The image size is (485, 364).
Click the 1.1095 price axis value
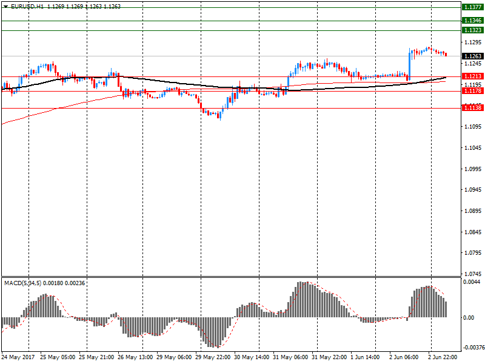pos(473,127)
